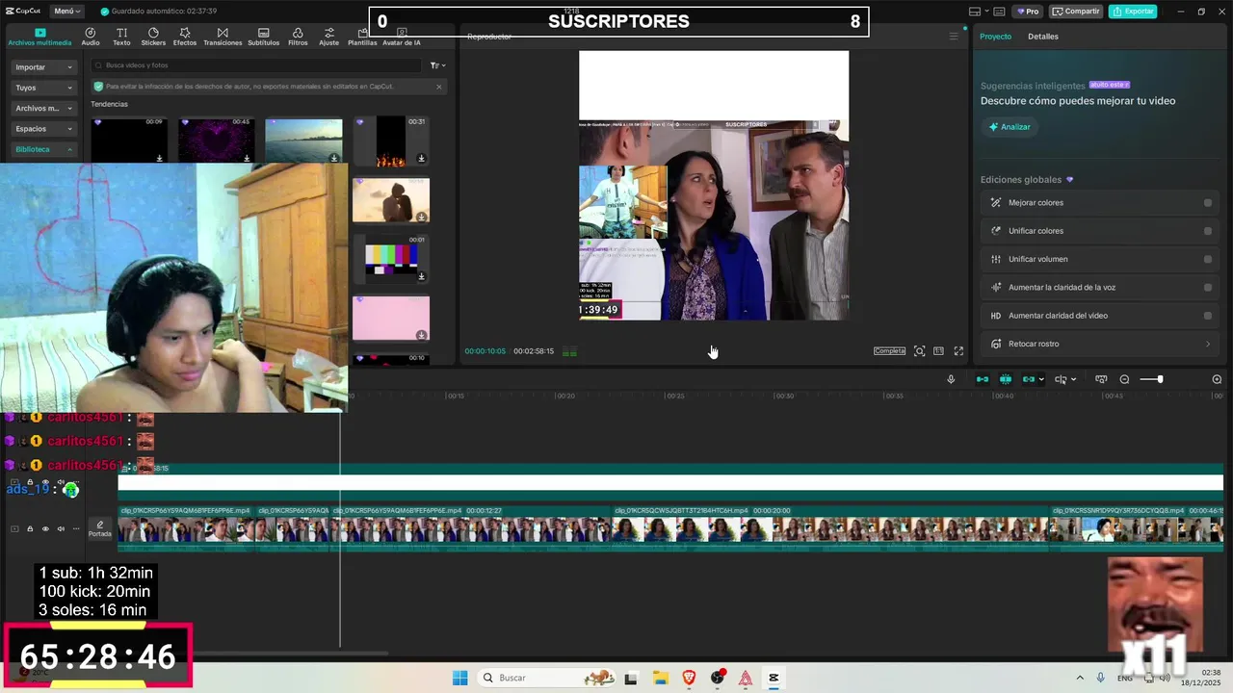The height and width of the screenshot is (693, 1233).
Task: Enable the Mejorar colores option
Action: [1208, 203]
